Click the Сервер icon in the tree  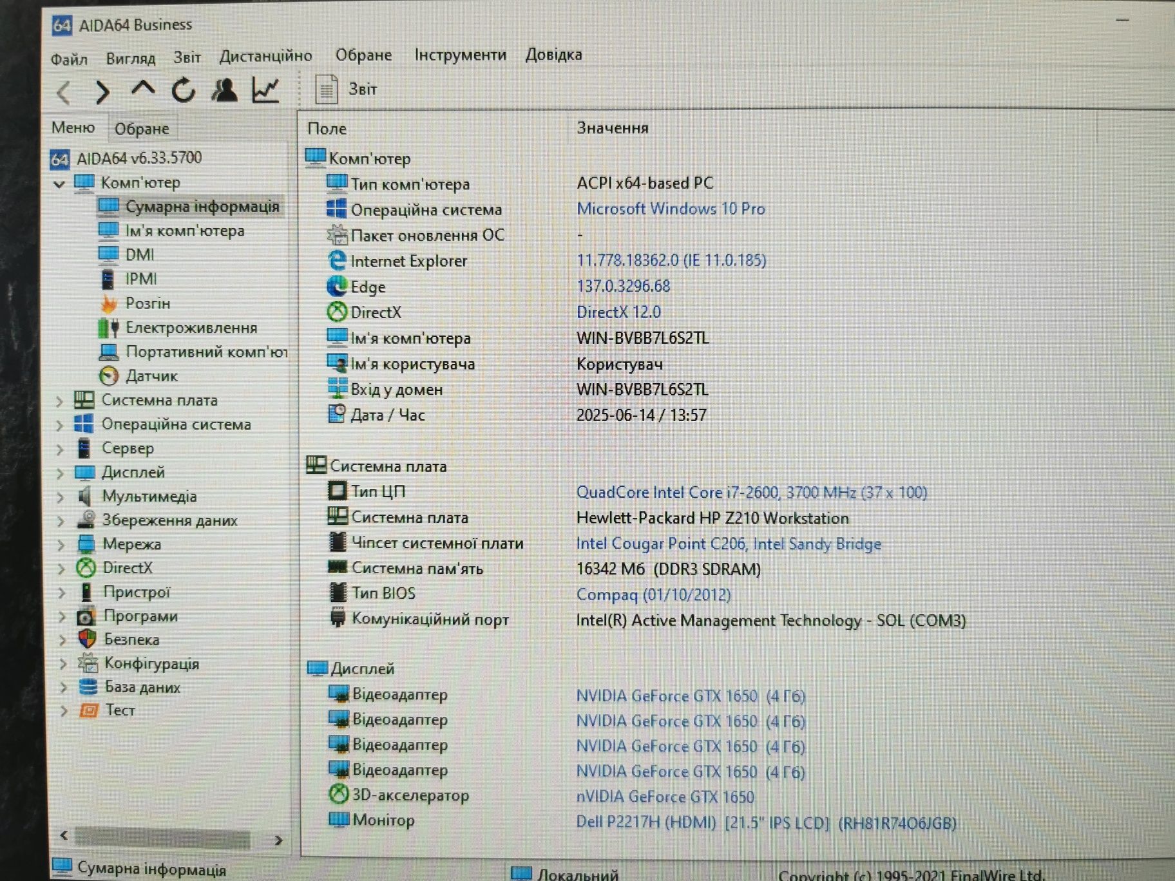[x=84, y=448]
